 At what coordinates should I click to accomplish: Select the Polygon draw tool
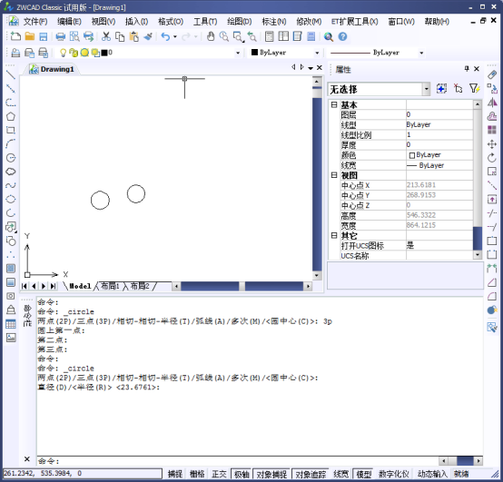[x=11, y=116]
